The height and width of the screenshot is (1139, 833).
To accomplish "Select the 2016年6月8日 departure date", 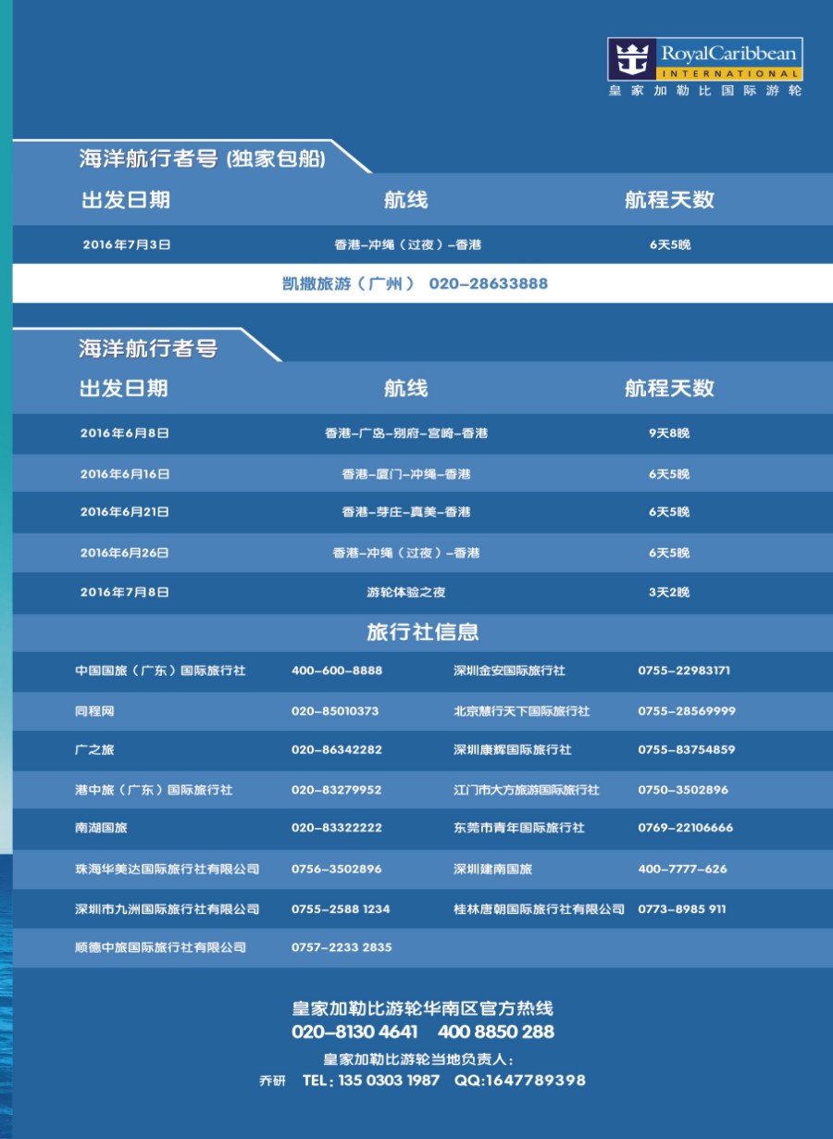I will [125, 433].
